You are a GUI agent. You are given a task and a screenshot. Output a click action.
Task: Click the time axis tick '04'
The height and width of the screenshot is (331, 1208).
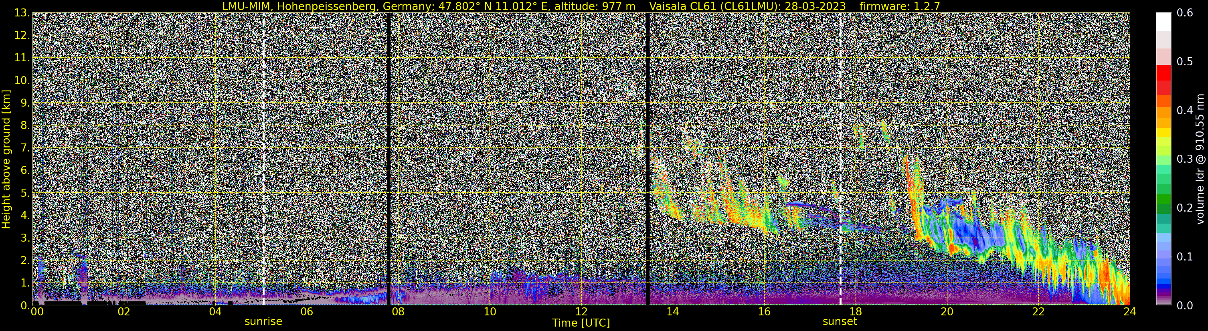tap(215, 312)
